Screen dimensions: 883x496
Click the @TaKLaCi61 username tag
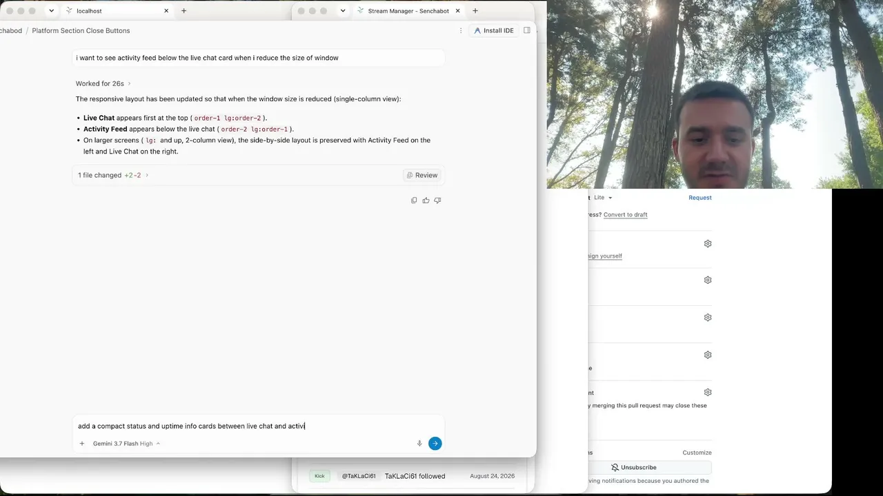point(359,476)
